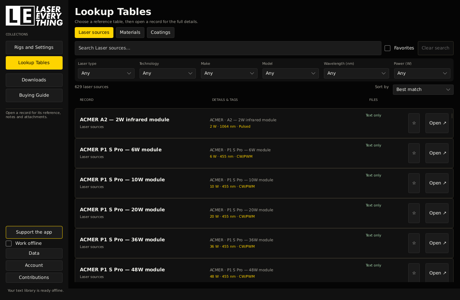Open the P1 S Pro 36W module record
Viewport: 460px width, 300px height.
pyautogui.click(x=437, y=243)
